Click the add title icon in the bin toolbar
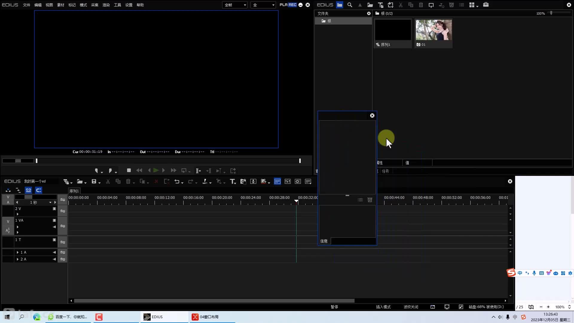574x323 pixels. 380,5
